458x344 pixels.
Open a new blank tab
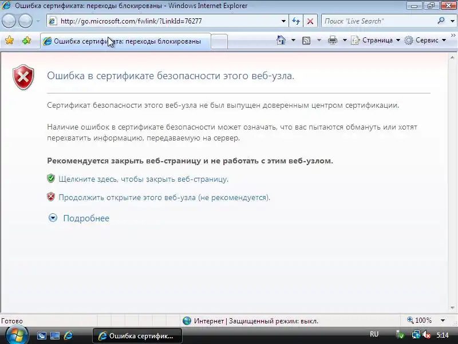(219, 41)
